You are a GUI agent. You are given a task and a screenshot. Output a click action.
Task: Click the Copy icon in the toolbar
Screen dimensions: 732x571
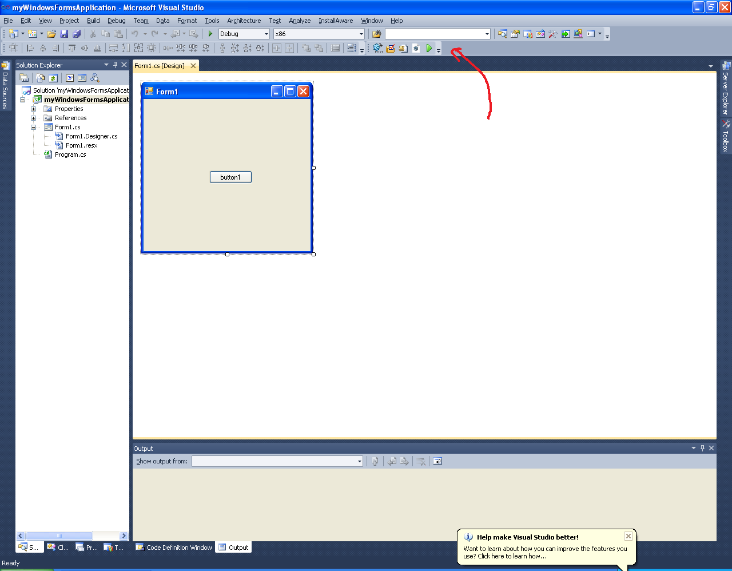pos(106,34)
